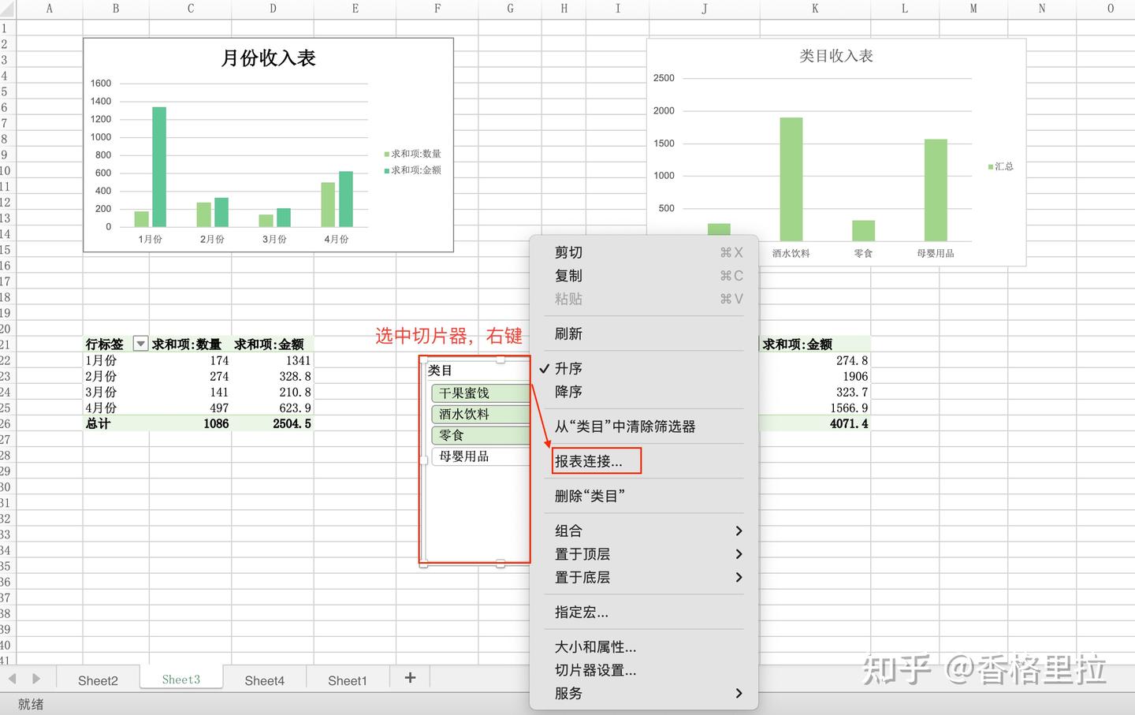Select the cell with value 1566.9
Viewport: 1135px width, 715px height.
815,408
